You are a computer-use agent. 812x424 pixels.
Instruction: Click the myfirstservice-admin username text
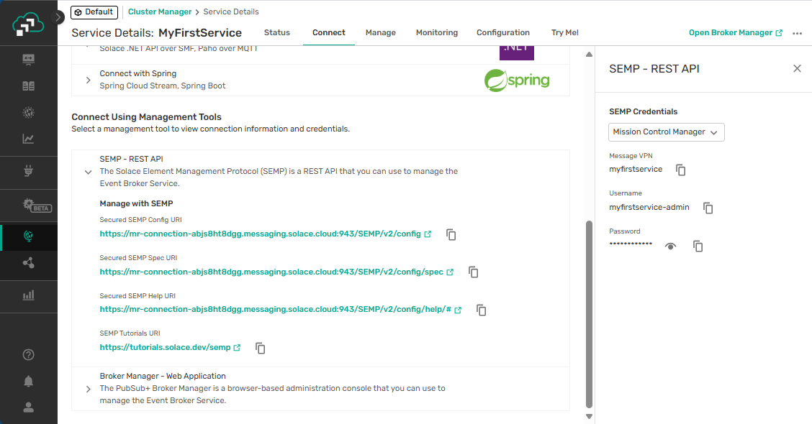click(x=649, y=208)
